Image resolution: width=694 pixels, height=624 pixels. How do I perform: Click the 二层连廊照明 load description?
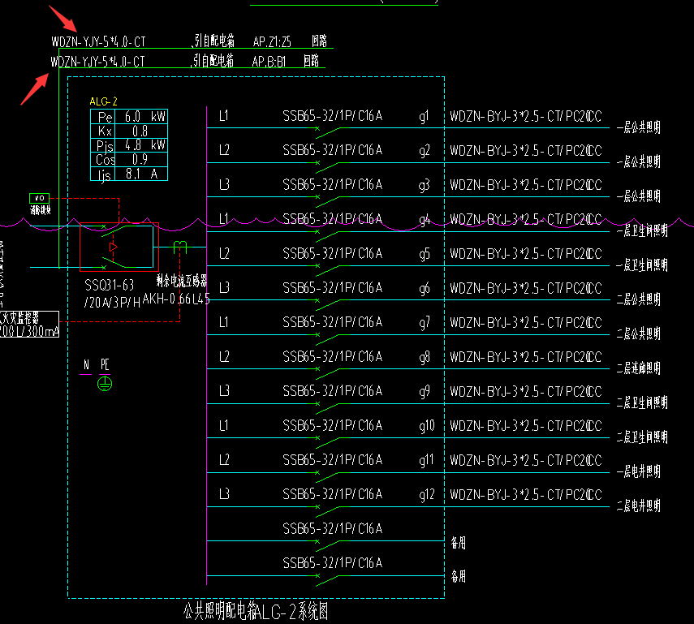[x=639, y=368]
